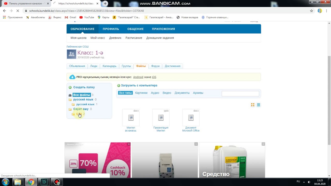Click the iOS app link

pos(154,77)
